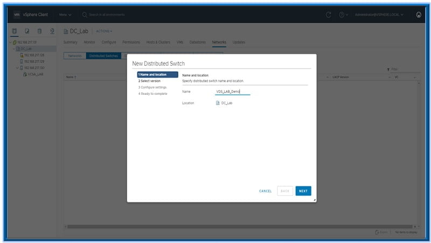Click the NEXT button in the wizard
This screenshot has height=243, width=431.
pyautogui.click(x=303, y=191)
